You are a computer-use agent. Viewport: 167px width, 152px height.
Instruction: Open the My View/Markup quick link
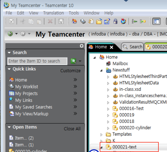32,114
